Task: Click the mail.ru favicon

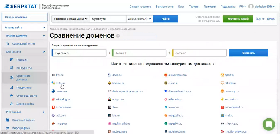Action: click(x=222, y=116)
